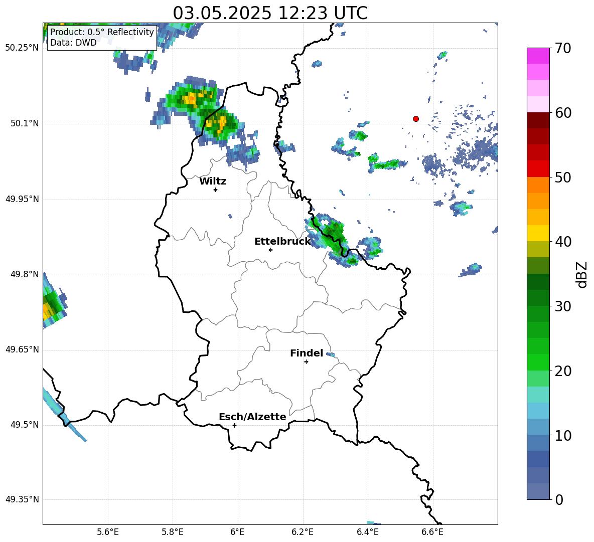Click the title '03.05.2025 12:23 UTC'
The height and width of the screenshot is (542, 594).
coord(270,13)
